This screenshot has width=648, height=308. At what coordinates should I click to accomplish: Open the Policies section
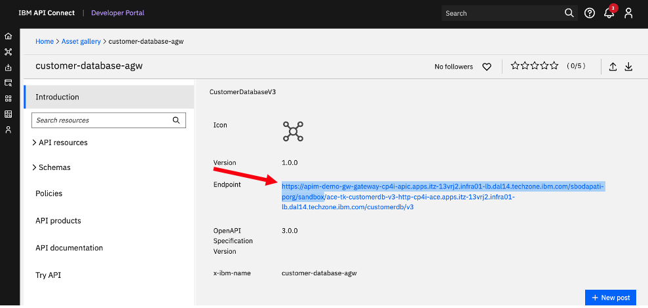click(48, 194)
